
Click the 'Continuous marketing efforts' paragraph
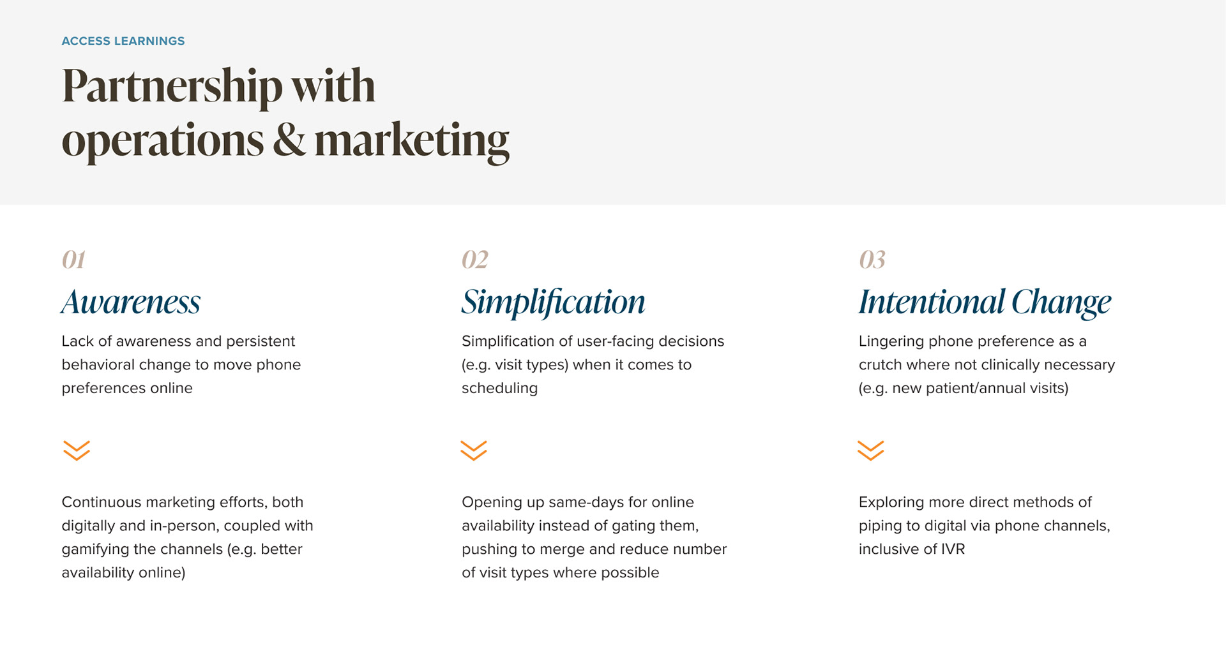[187, 537]
